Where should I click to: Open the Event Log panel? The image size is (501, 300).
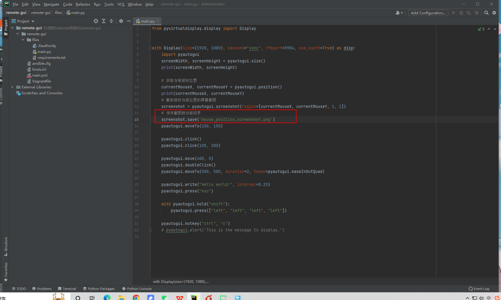click(x=479, y=289)
